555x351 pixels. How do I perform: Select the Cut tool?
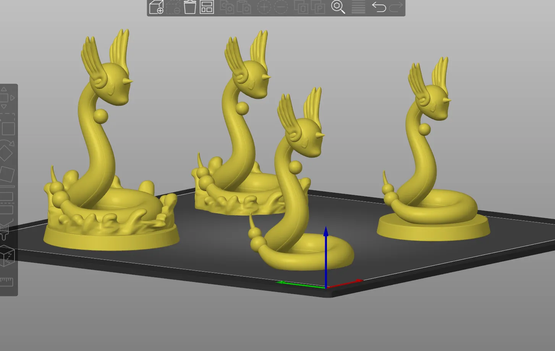[x=7, y=203]
